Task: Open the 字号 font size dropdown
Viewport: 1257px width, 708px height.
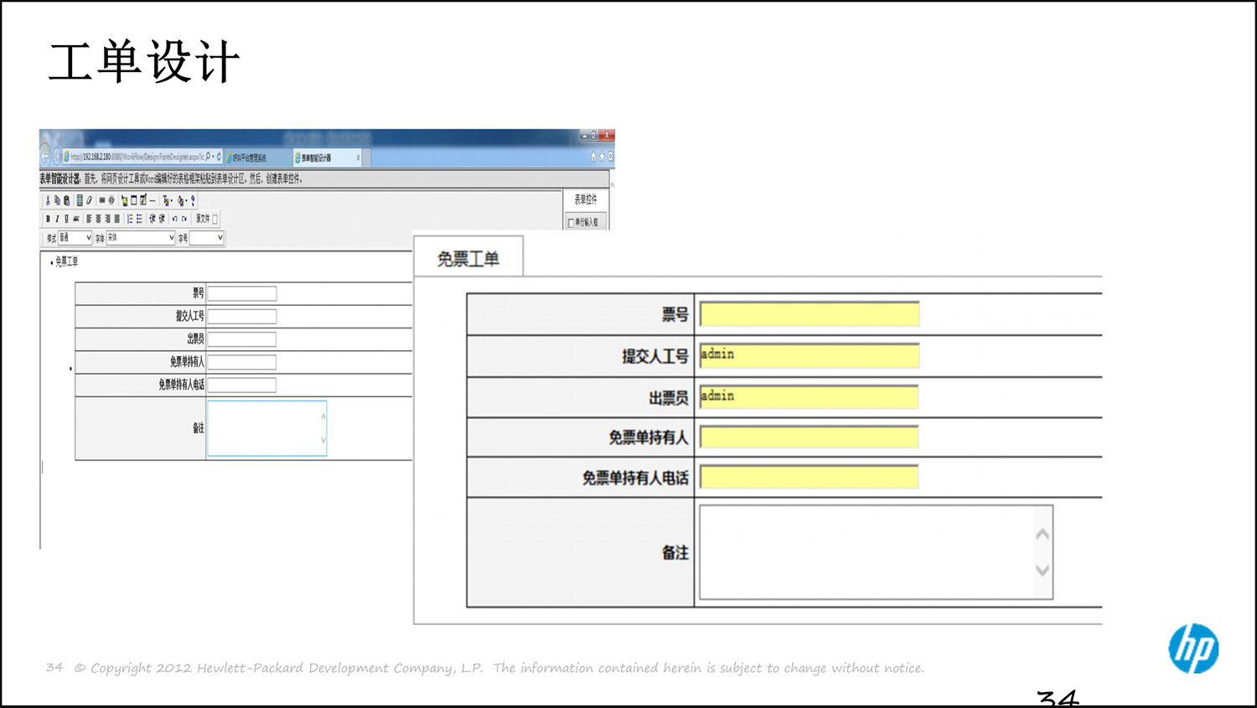Action: [x=206, y=237]
